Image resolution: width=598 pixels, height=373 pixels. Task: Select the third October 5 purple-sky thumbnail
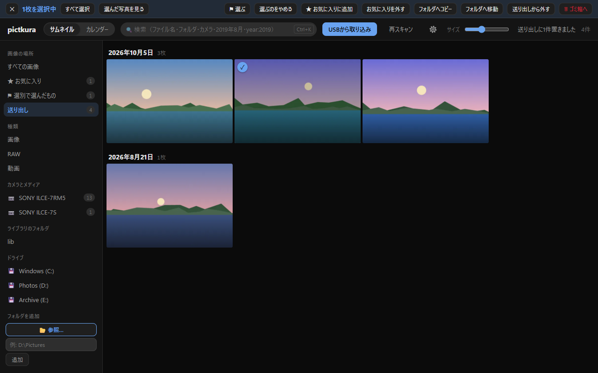coord(426,101)
